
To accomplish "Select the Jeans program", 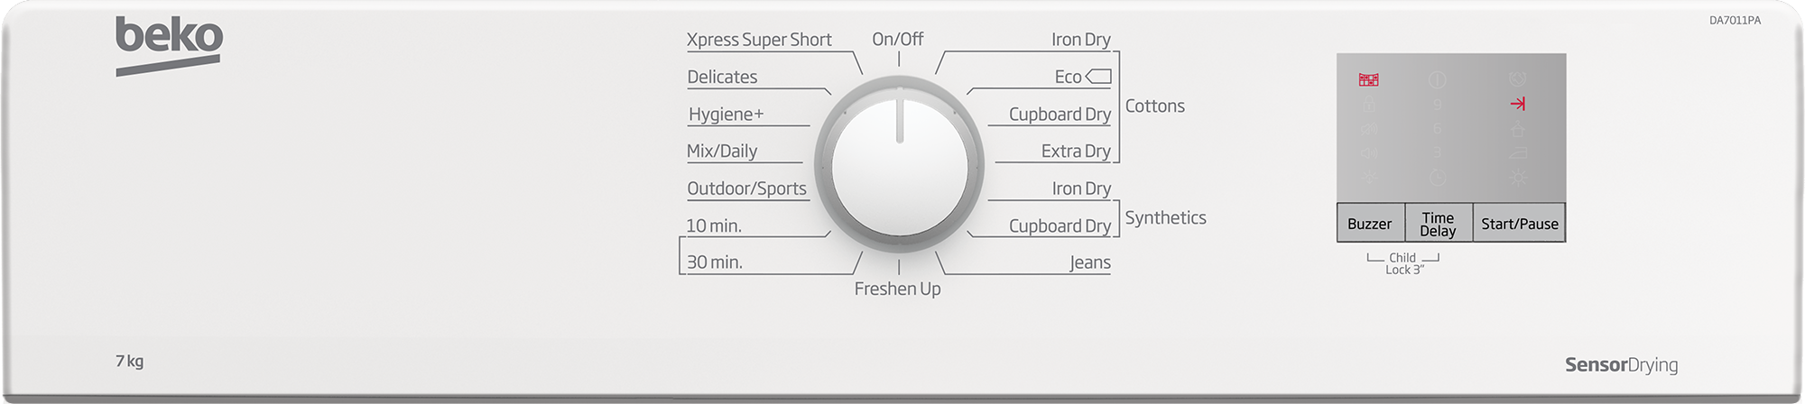I will 1090,262.
